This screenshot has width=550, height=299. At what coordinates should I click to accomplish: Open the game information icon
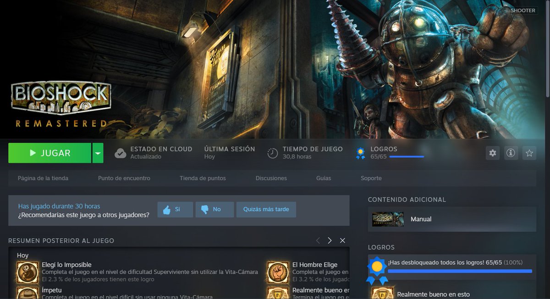(x=511, y=153)
